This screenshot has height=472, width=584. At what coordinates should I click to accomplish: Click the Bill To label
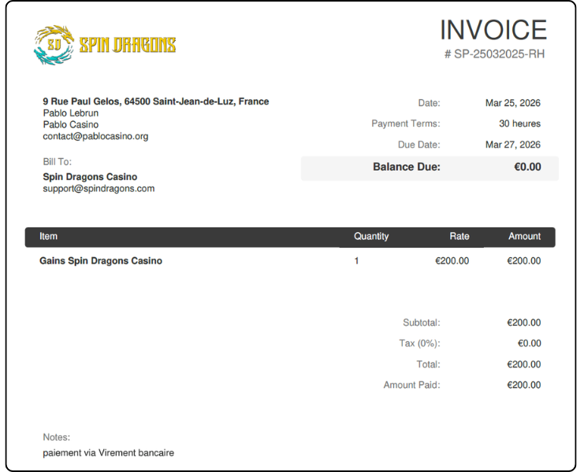[x=57, y=162]
